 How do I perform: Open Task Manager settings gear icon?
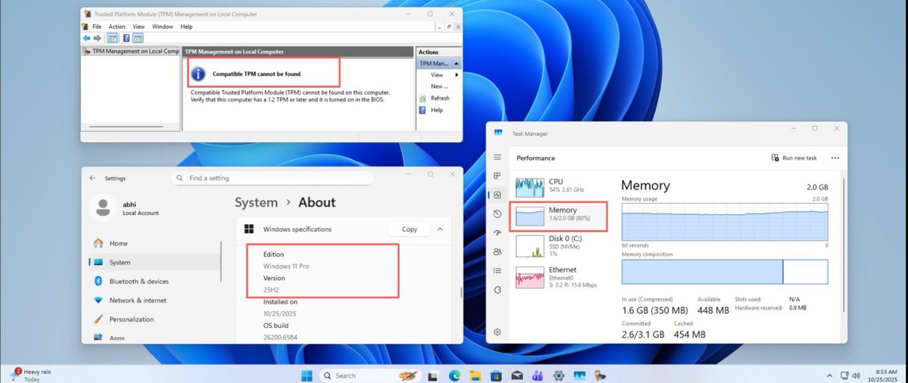pos(497,332)
